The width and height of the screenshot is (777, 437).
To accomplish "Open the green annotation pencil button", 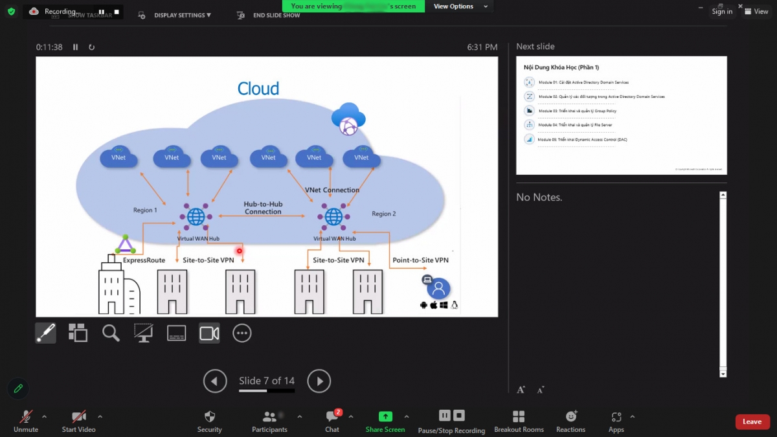I will [x=18, y=388].
